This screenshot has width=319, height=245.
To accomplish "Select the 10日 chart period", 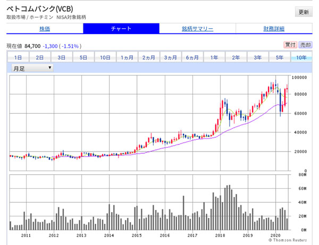I will click(105, 57).
